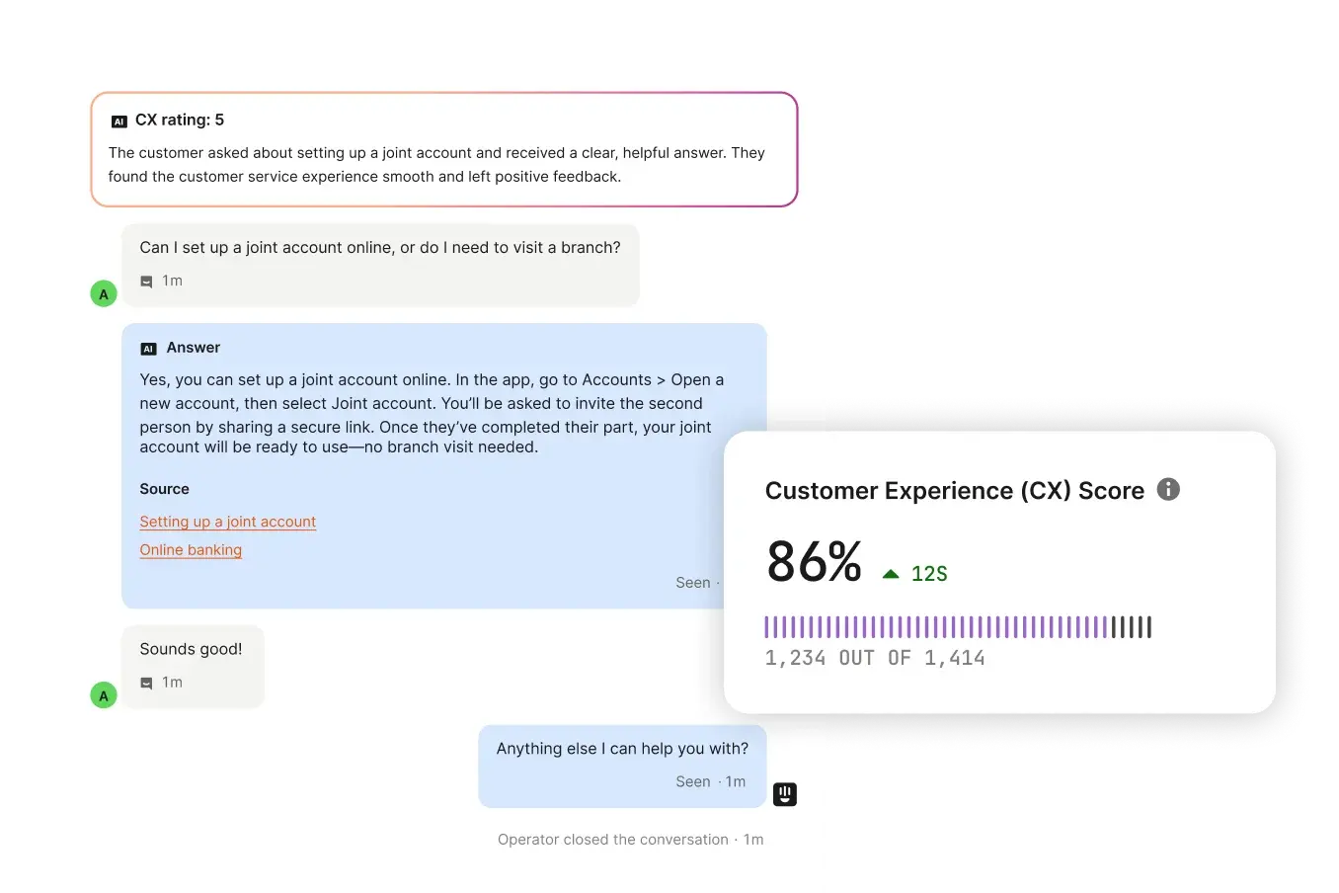Open the Setting up a joint account source
Image resolution: width=1339 pixels, height=893 pixels.
click(x=228, y=522)
